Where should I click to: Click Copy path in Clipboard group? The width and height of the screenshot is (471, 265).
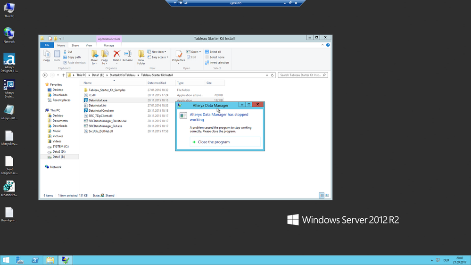[72, 57]
